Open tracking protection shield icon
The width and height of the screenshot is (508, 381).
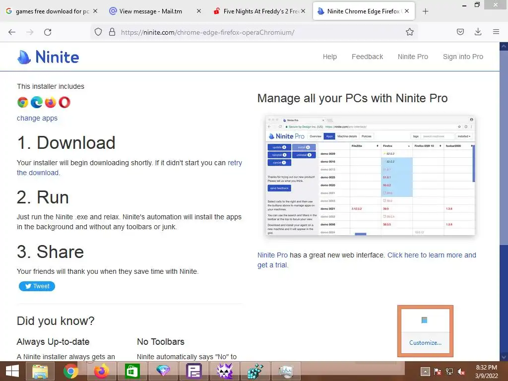coord(98,32)
